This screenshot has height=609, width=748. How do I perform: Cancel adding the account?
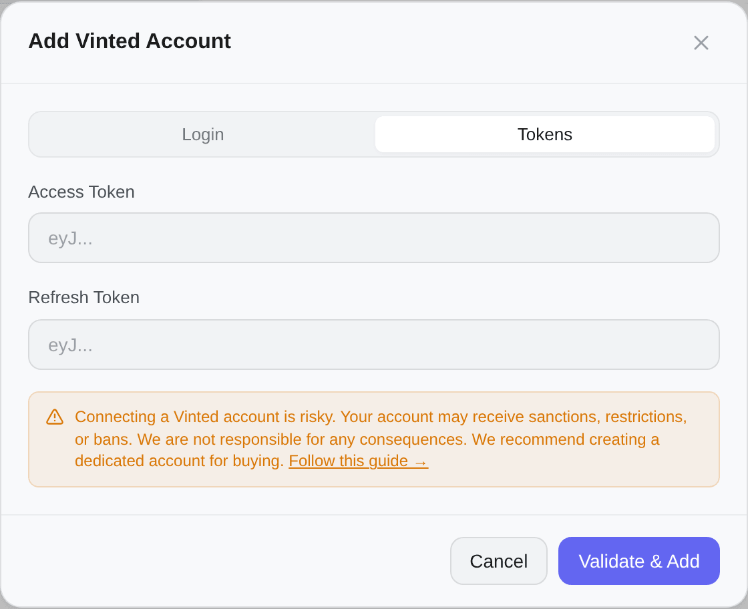tap(498, 561)
